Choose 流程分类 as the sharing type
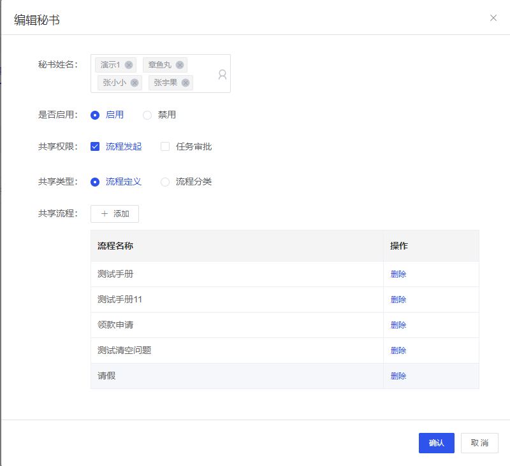Viewport: 510px width, 466px height. 165,182
